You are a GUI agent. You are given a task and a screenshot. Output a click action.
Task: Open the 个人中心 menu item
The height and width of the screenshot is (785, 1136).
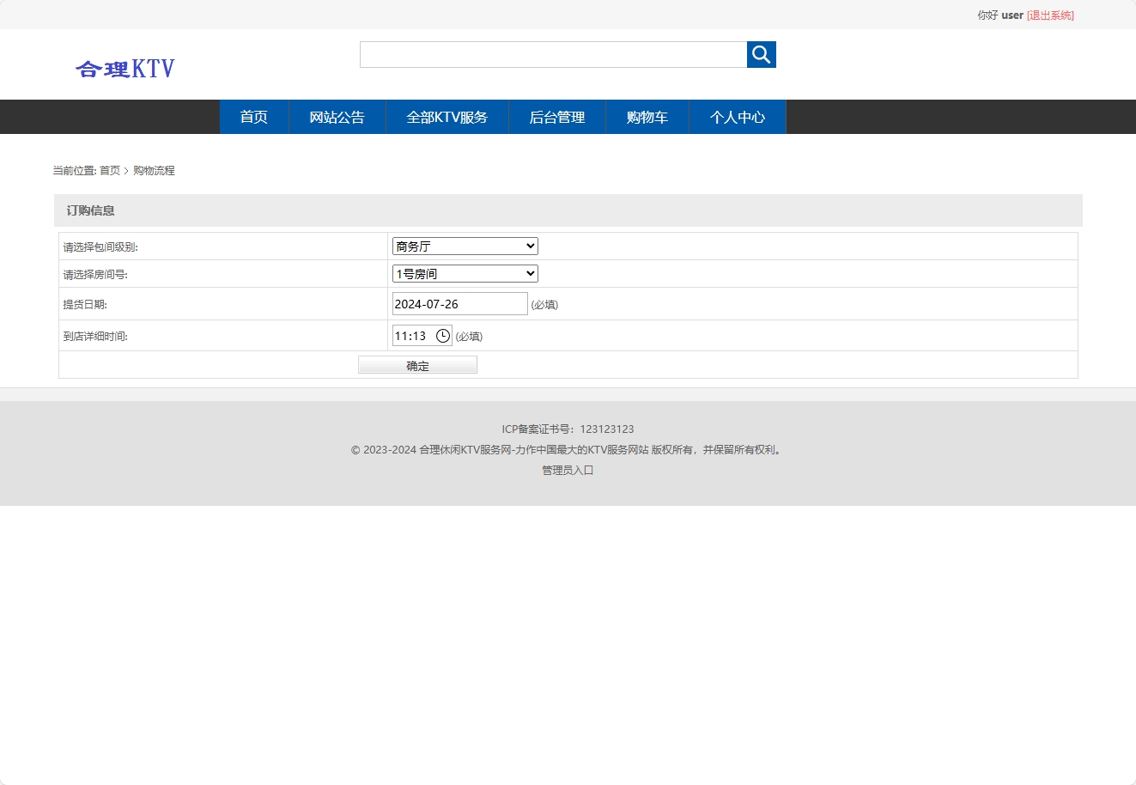(x=737, y=117)
